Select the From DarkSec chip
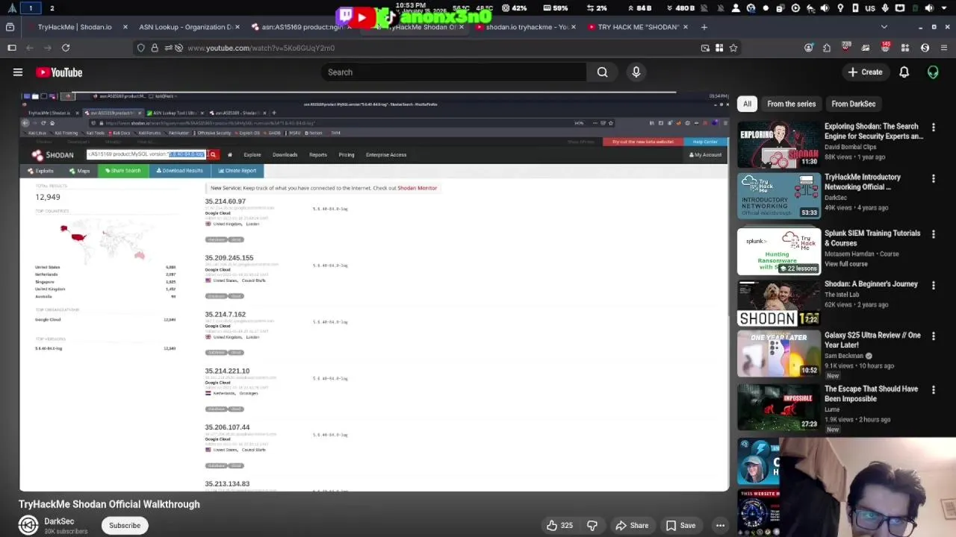956x537 pixels. 853,104
